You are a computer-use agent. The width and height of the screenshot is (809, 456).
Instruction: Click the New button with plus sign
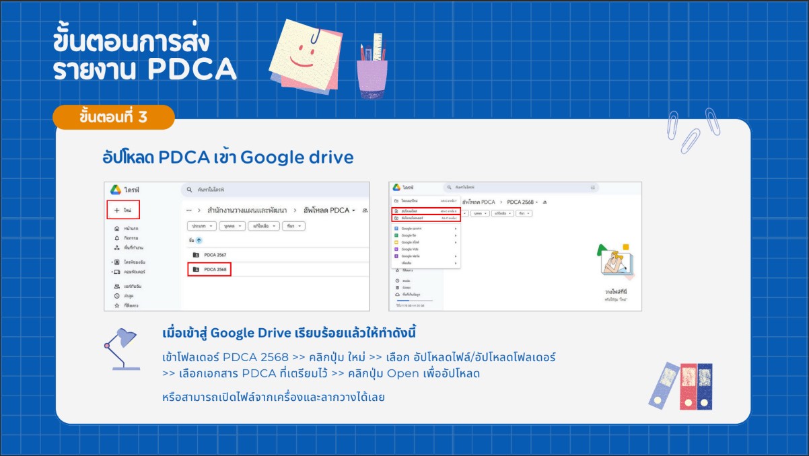[x=122, y=211]
